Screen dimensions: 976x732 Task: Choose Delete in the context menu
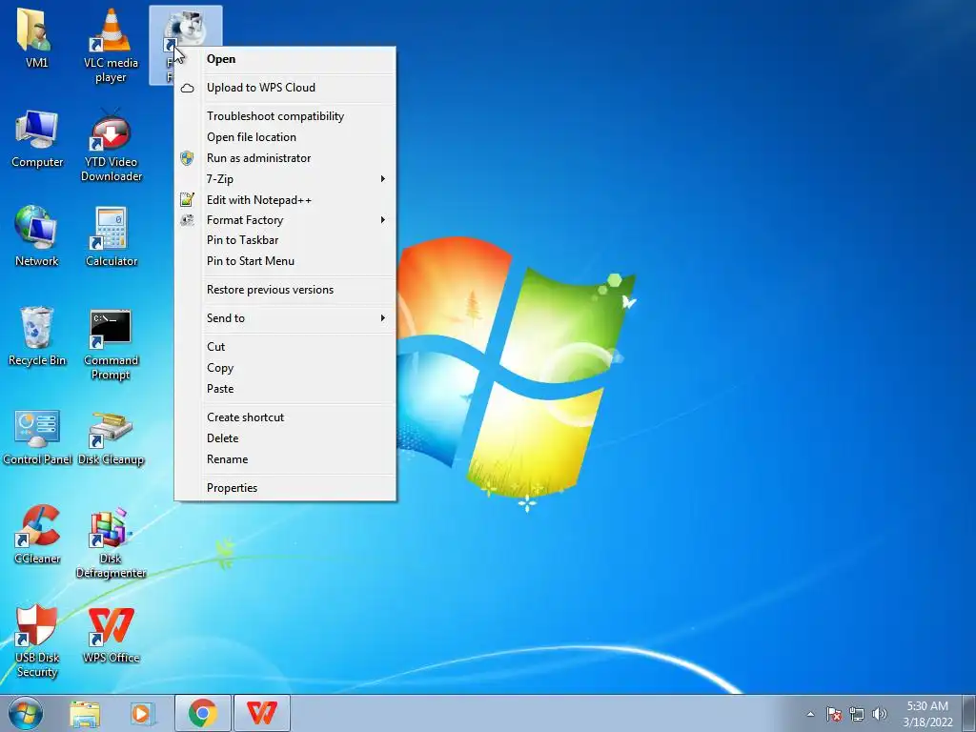pos(285,438)
